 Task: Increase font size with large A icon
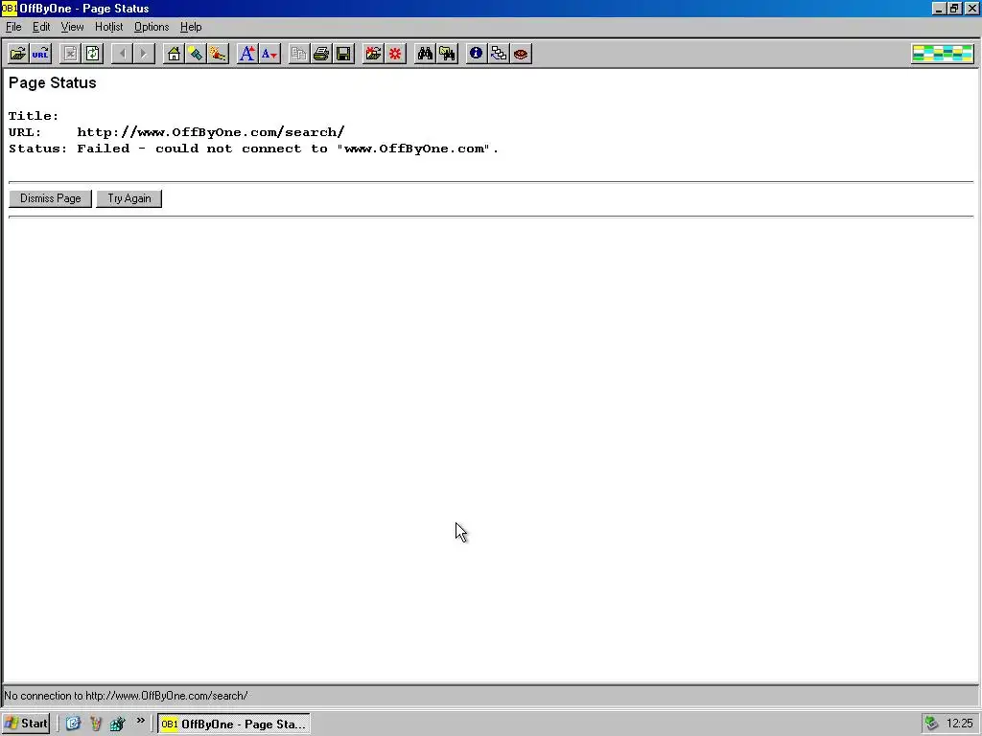[x=247, y=54]
